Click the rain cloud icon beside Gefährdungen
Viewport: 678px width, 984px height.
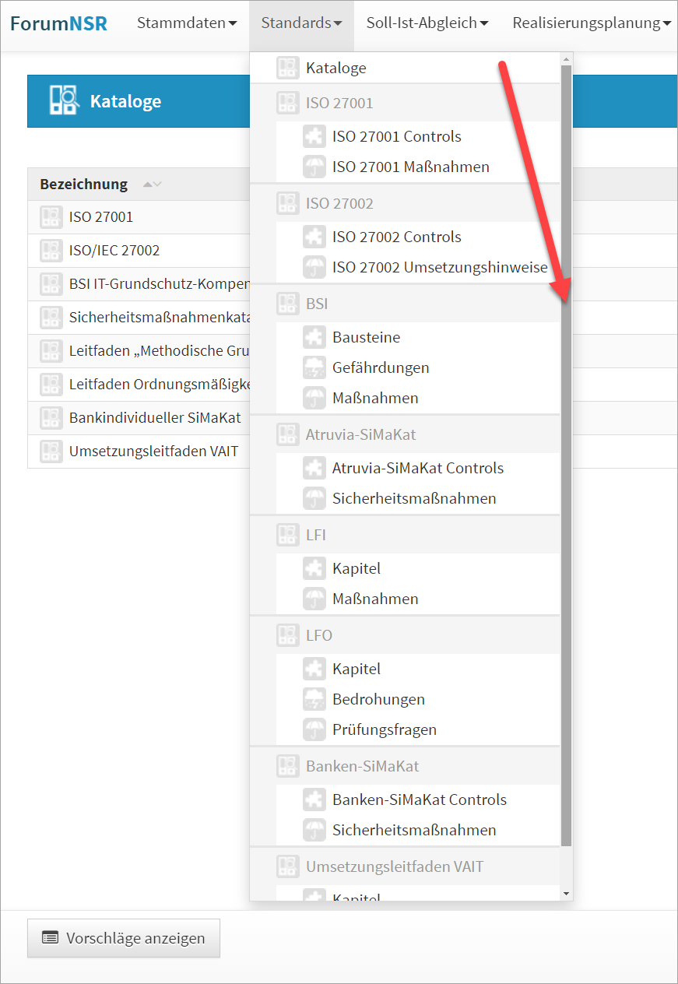(314, 367)
